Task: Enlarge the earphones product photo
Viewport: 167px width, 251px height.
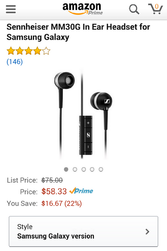Action: tap(83, 114)
